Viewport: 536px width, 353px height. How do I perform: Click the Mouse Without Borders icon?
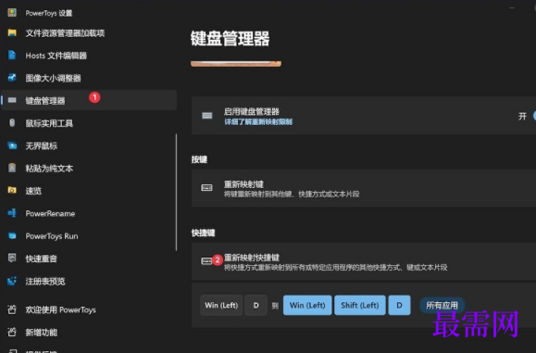pyautogui.click(x=12, y=145)
